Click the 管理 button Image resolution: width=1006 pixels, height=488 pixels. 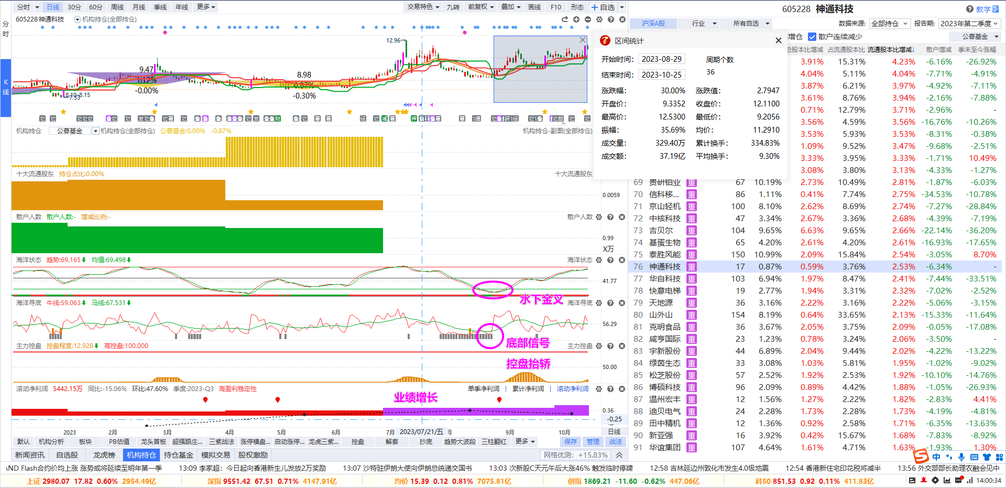[593, 442]
